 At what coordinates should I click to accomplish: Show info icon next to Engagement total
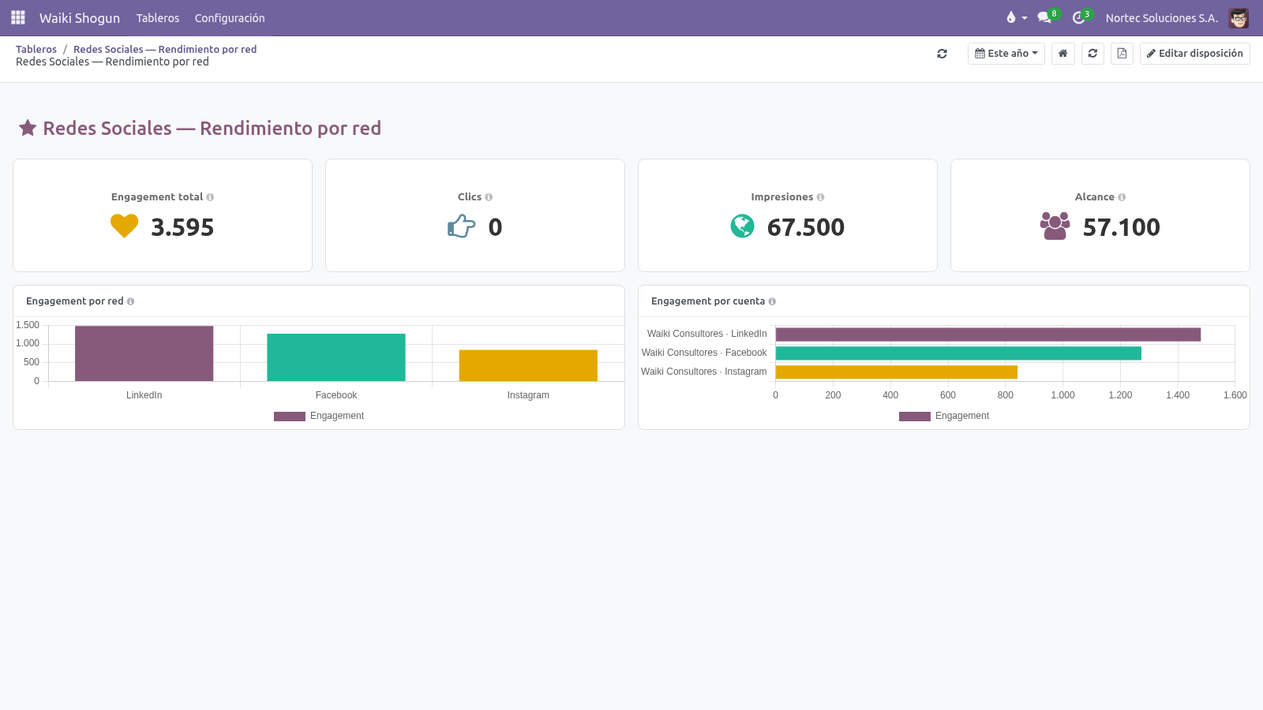(210, 197)
